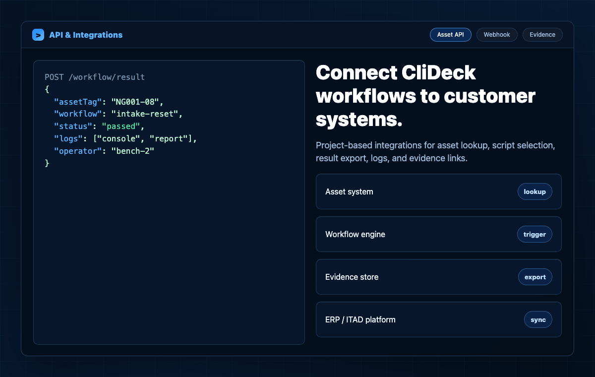Click the trigger badge on Workflow engine
The image size is (595, 377).
(x=535, y=234)
